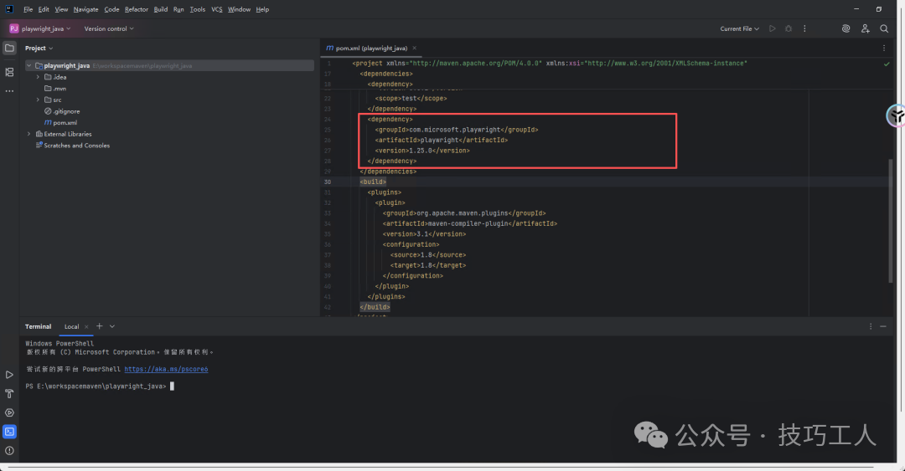Screen dimensions: 905x471
Task: Open More Actions menu beside Debug
Action: [804, 28]
